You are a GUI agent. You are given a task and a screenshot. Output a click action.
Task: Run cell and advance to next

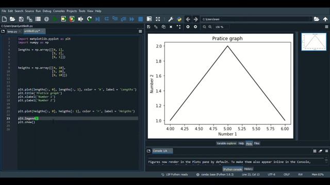[x=72, y=19]
